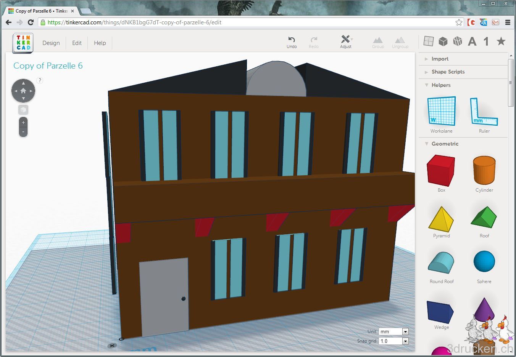Select the solid cube shapes icon
This screenshot has width=516, height=357.
(x=443, y=41)
